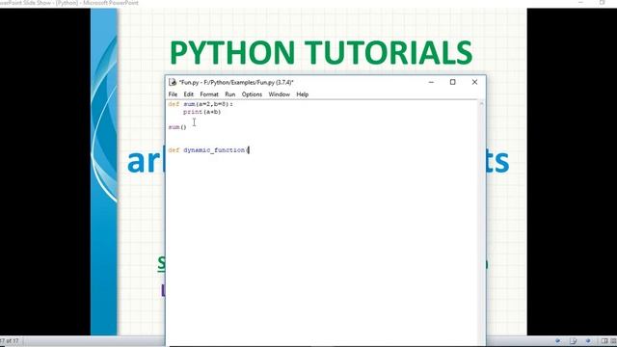Click the Fun.py window title text
Viewport: 617px width, 347px height.
236,82
